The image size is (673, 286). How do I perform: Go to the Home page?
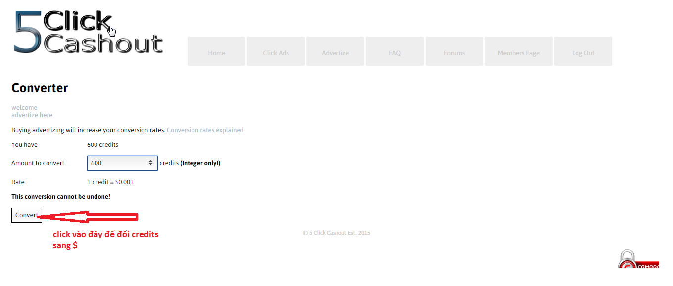[x=216, y=51]
